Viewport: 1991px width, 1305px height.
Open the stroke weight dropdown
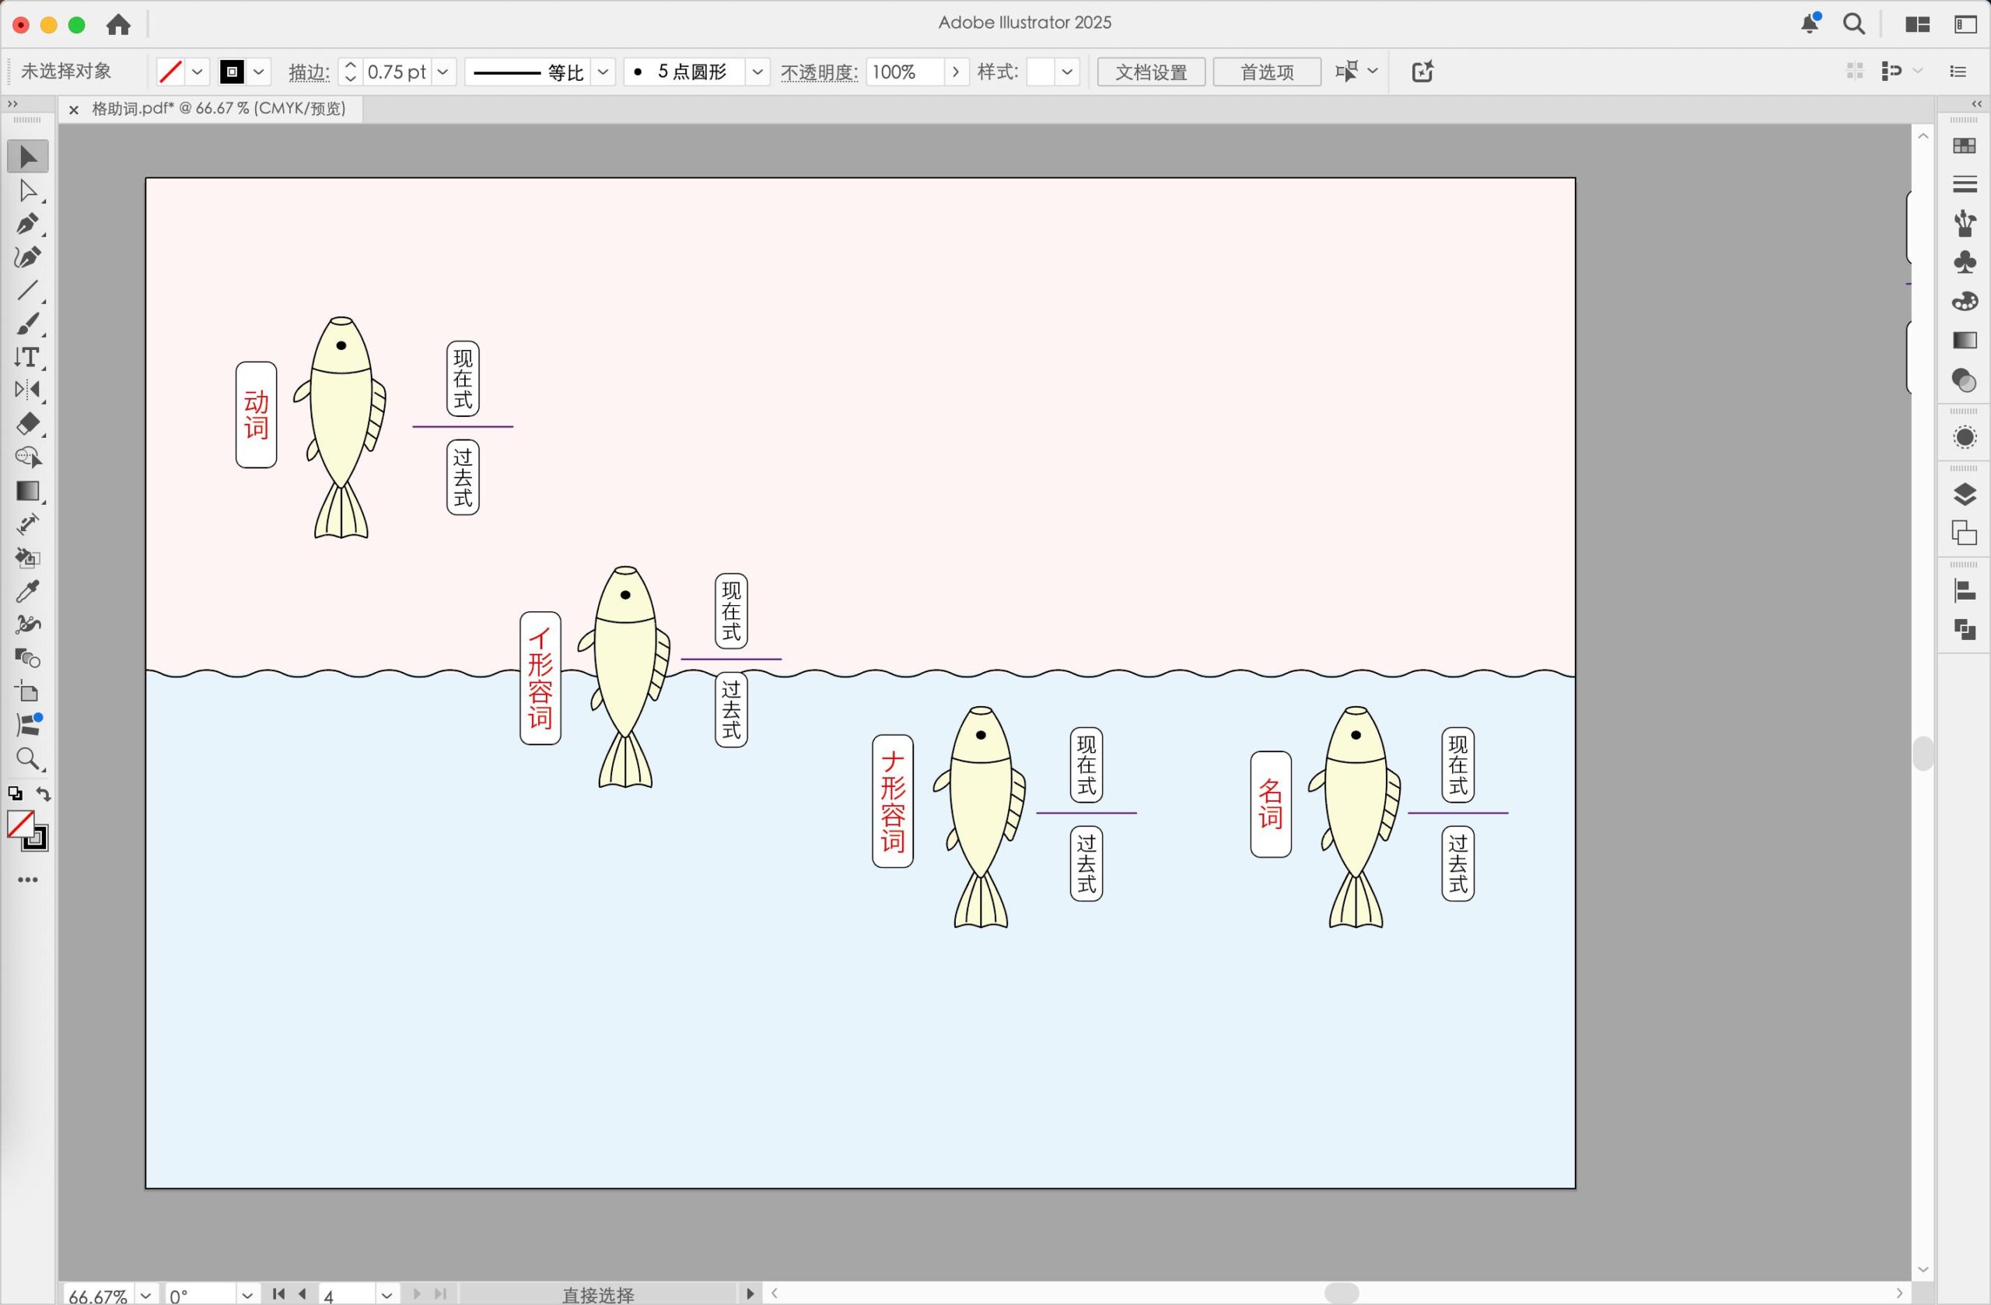[x=443, y=72]
